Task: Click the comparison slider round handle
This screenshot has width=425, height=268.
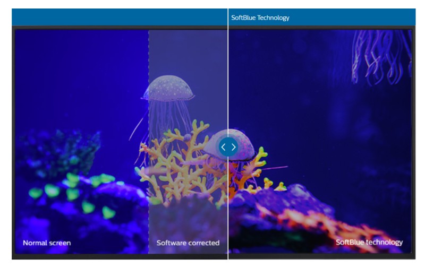Action: (x=228, y=147)
